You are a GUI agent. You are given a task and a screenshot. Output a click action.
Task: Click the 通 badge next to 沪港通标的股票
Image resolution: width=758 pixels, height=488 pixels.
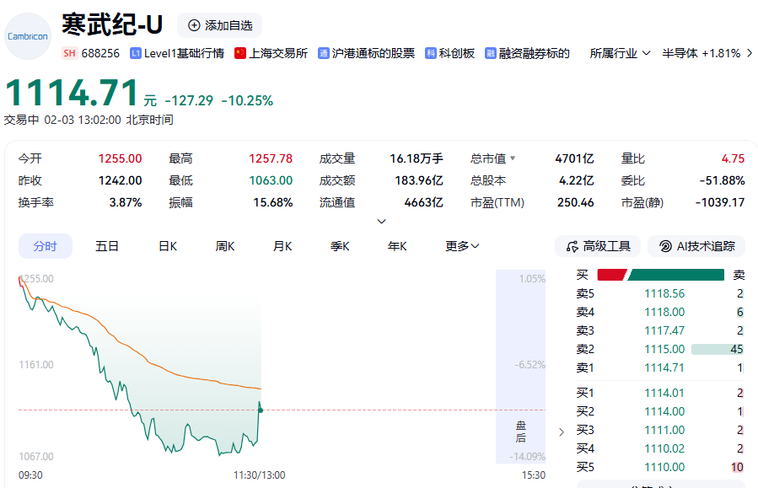324,53
